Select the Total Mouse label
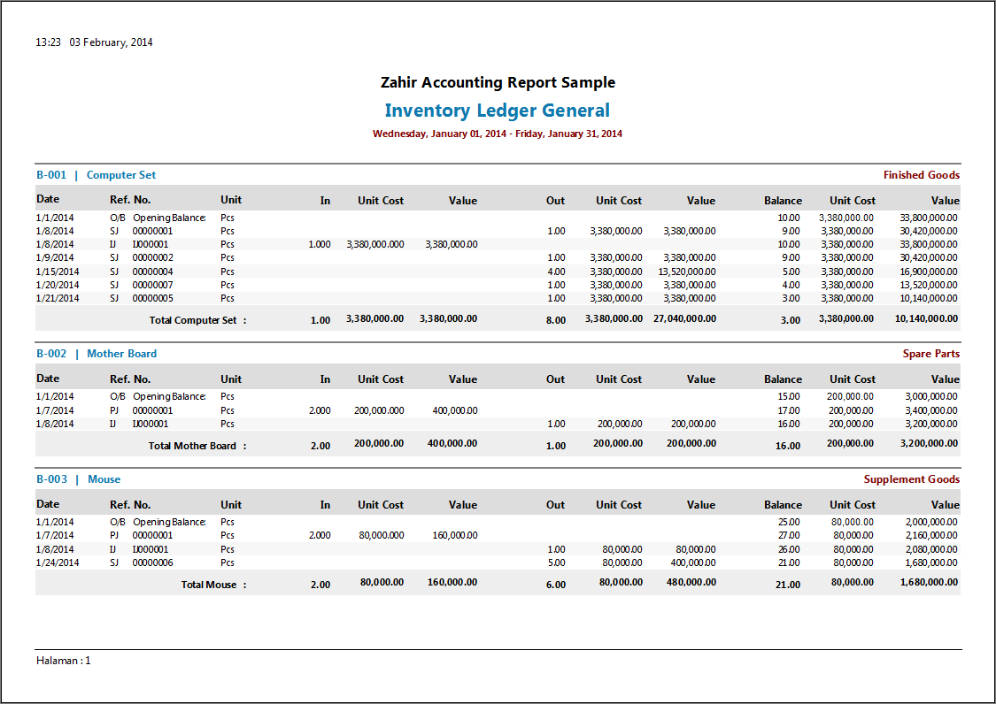Viewport: 996px width, 704px height. pos(213,585)
